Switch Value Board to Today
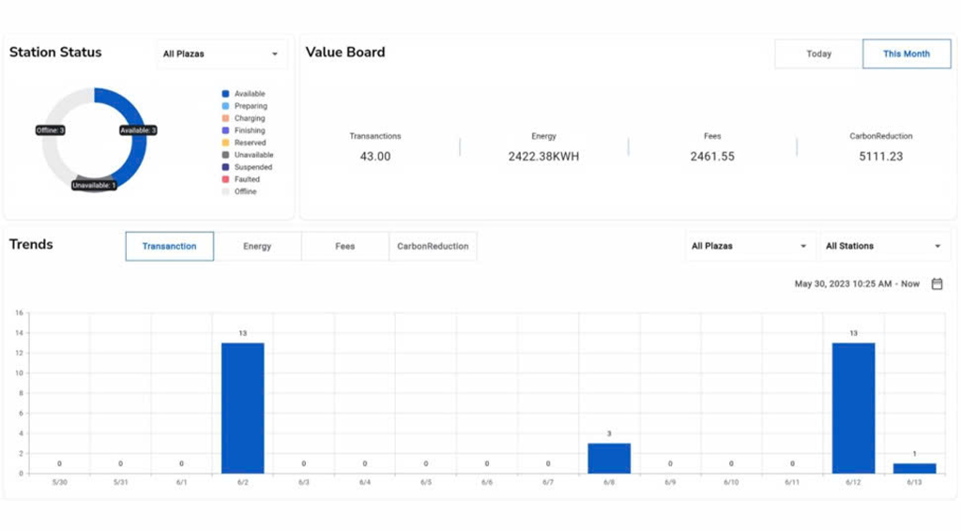Screen dimensions: 961x531 pyautogui.click(x=818, y=54)
